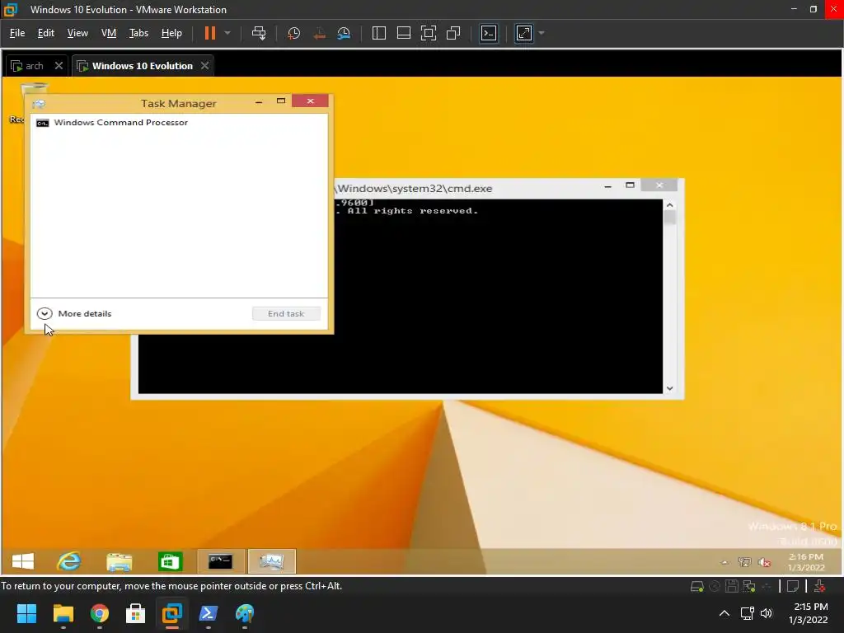Toggle the thumbnail bar view
The height and width of the screenshot is (633, 844).
pos(404,33)
